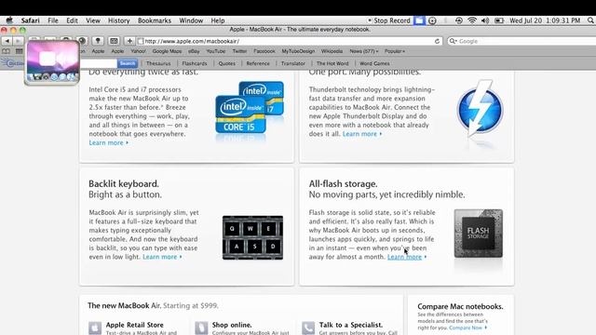Open the Thesaurus toolbar tab
This screenshot has height=335, width=596.
coord(158,63)
